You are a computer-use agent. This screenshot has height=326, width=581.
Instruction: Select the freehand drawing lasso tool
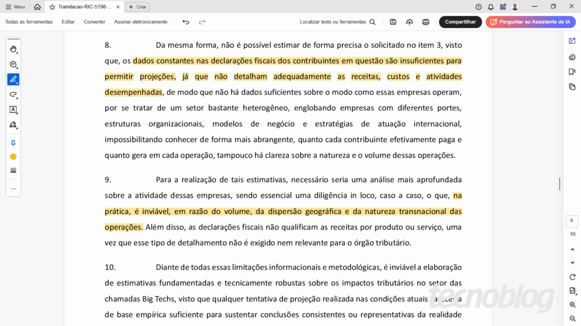(13, 95)
